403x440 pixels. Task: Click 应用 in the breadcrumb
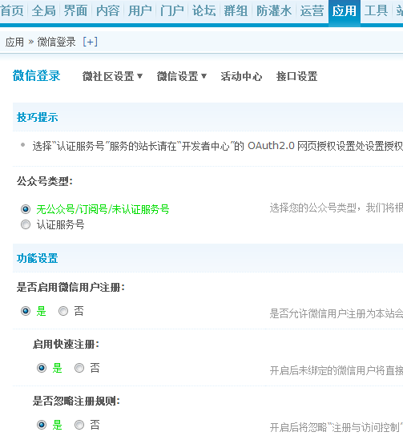[14, 42]
